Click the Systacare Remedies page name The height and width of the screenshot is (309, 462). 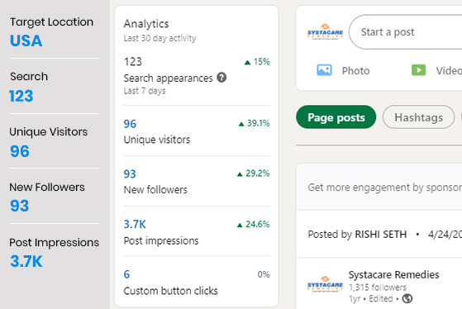click(x=393, y=274)
